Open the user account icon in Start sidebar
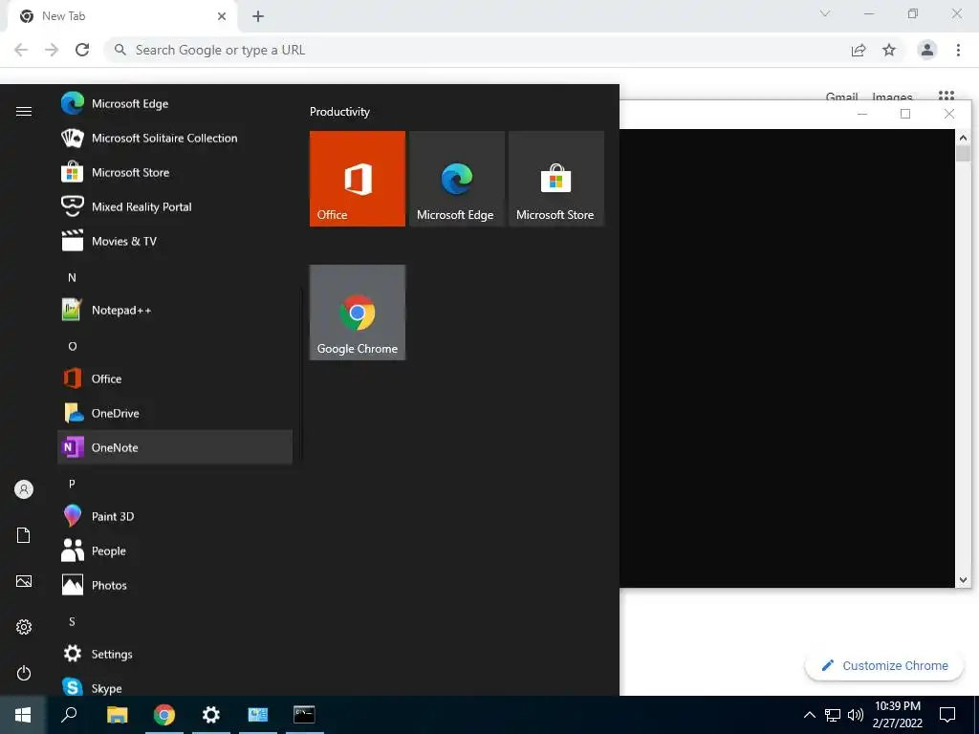979x734 pixels. click(24, 489)
